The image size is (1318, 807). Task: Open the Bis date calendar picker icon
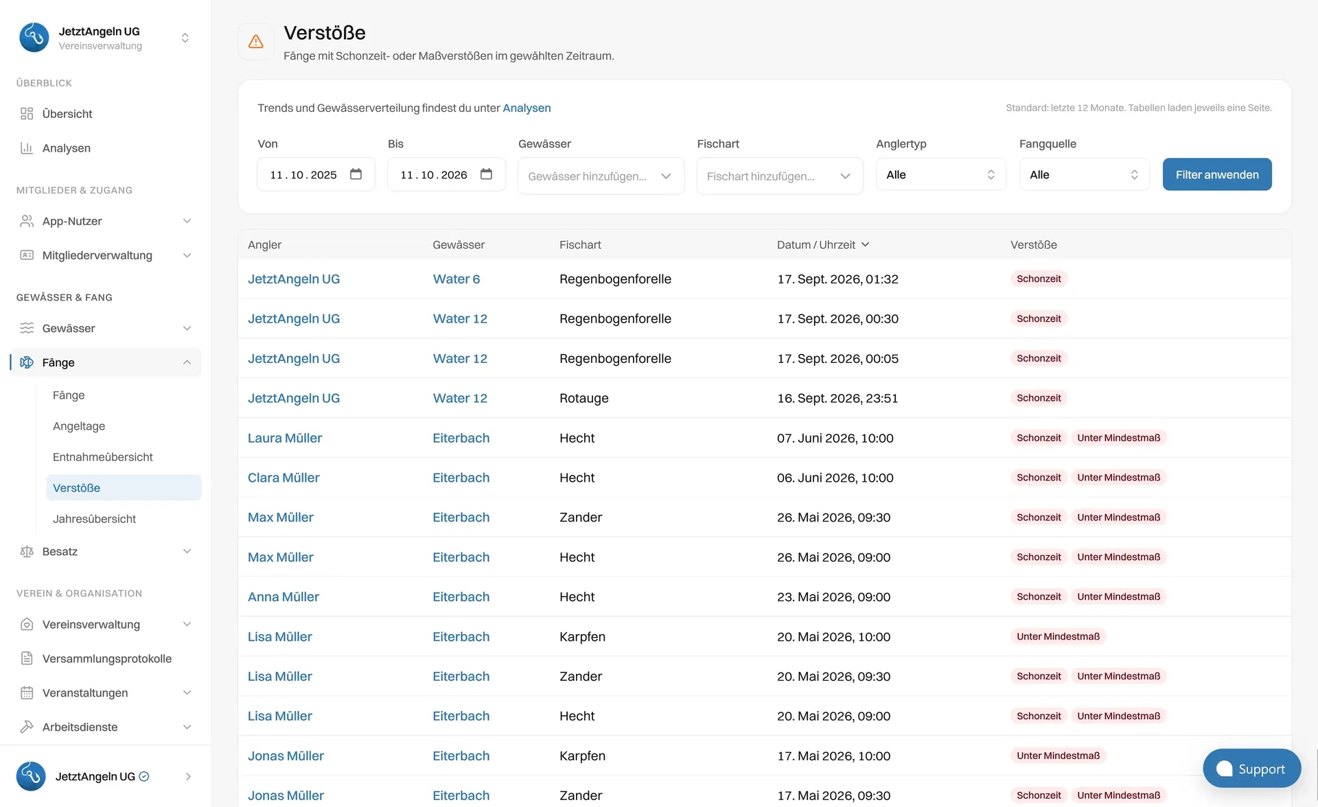[486, 174]
